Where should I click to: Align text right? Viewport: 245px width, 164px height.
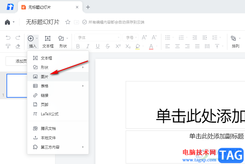point(187,46)
